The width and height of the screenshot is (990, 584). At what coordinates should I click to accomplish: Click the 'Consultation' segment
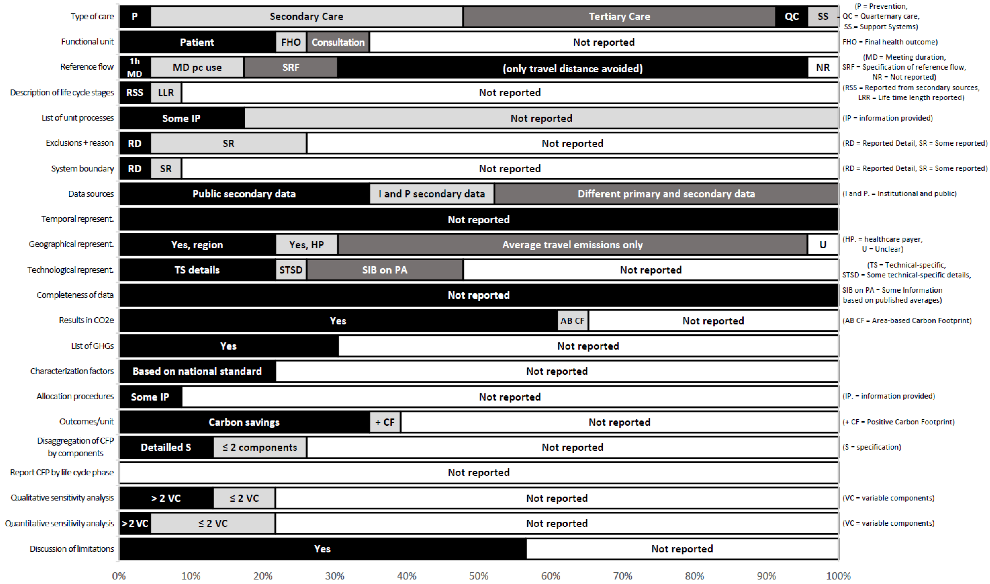[x=338, y=42]
